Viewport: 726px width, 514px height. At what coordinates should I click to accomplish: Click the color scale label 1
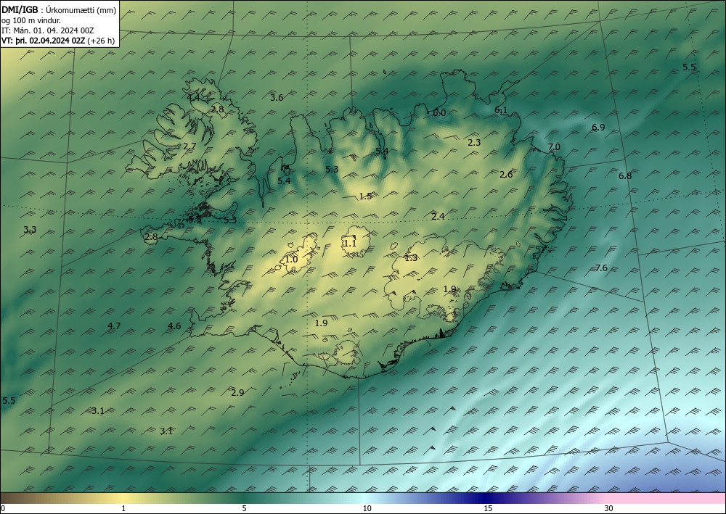pos(123,509)
